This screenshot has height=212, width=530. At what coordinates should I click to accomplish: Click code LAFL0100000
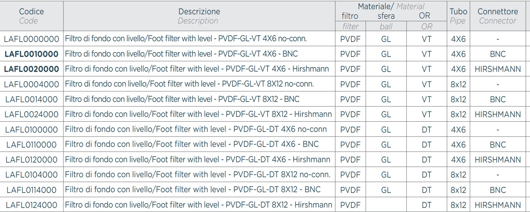tap(31, 129)
